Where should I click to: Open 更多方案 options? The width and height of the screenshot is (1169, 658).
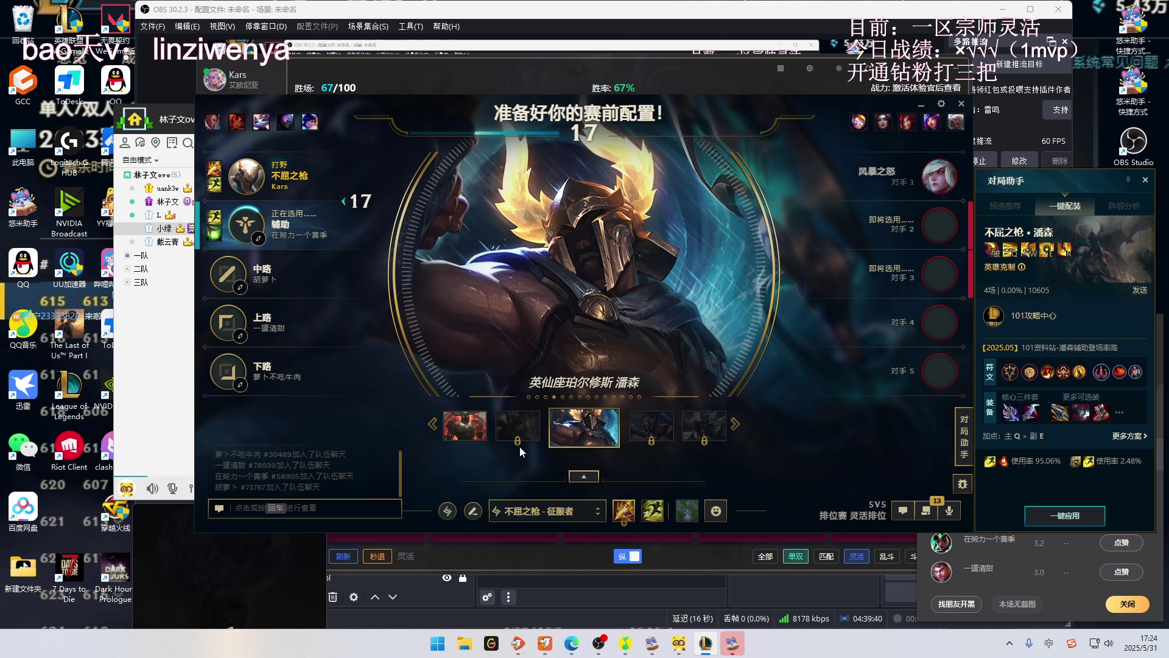1129,436
